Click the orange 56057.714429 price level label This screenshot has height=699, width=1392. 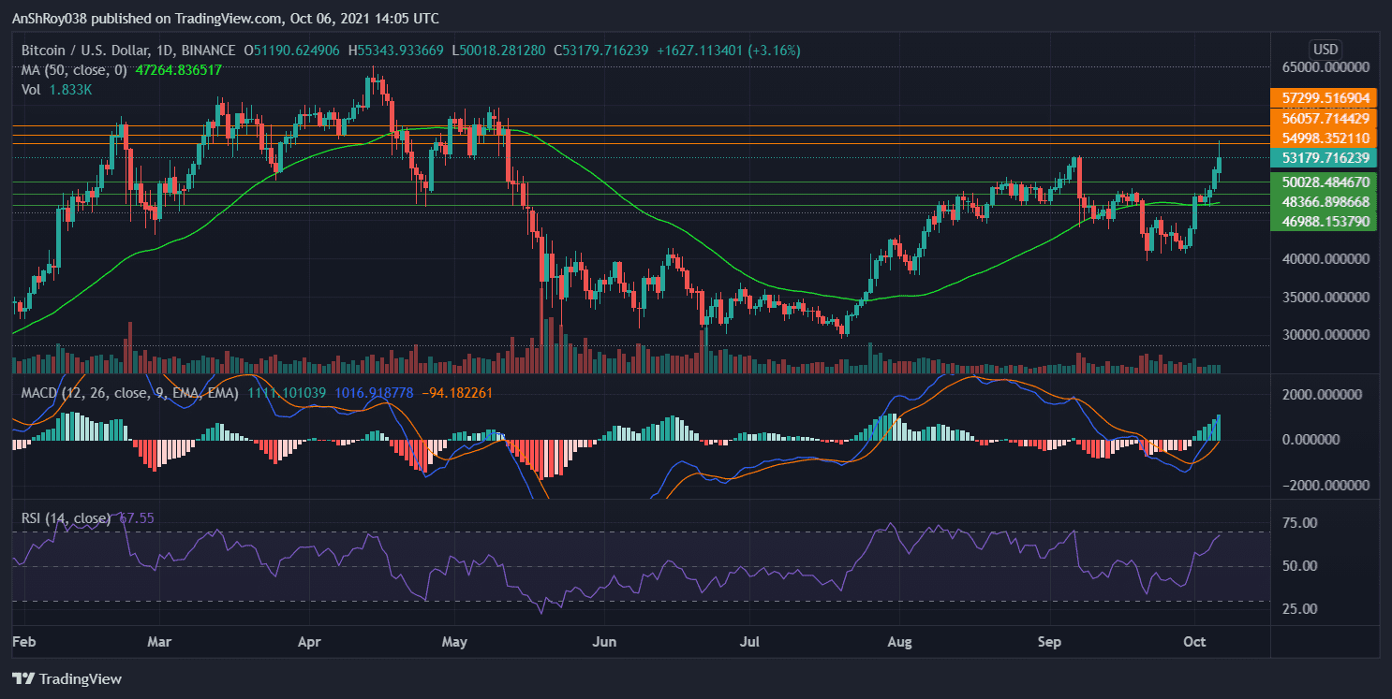tap(1323, 117)
